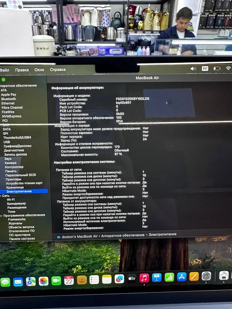This screenshot has width=232, height=309.
Task: Show Камера hardware details
Action: tap(11, 163)
